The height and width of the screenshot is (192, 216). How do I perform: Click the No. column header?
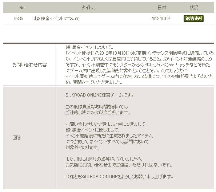point(22,8)
